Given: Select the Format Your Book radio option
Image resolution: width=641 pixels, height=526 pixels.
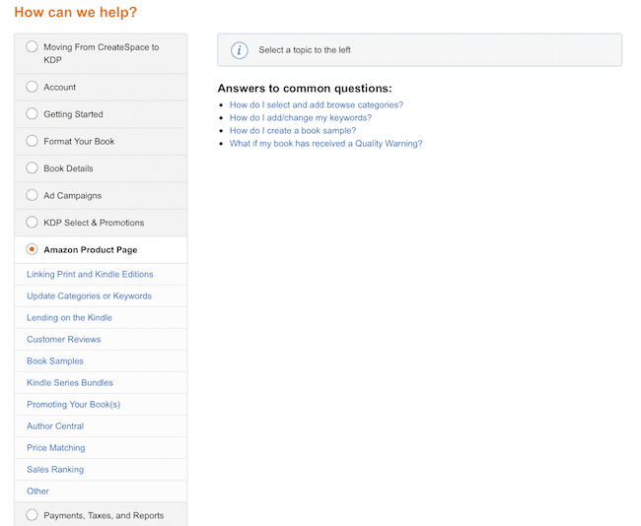Looking at the screenshot, I should (x=32, y=141).
